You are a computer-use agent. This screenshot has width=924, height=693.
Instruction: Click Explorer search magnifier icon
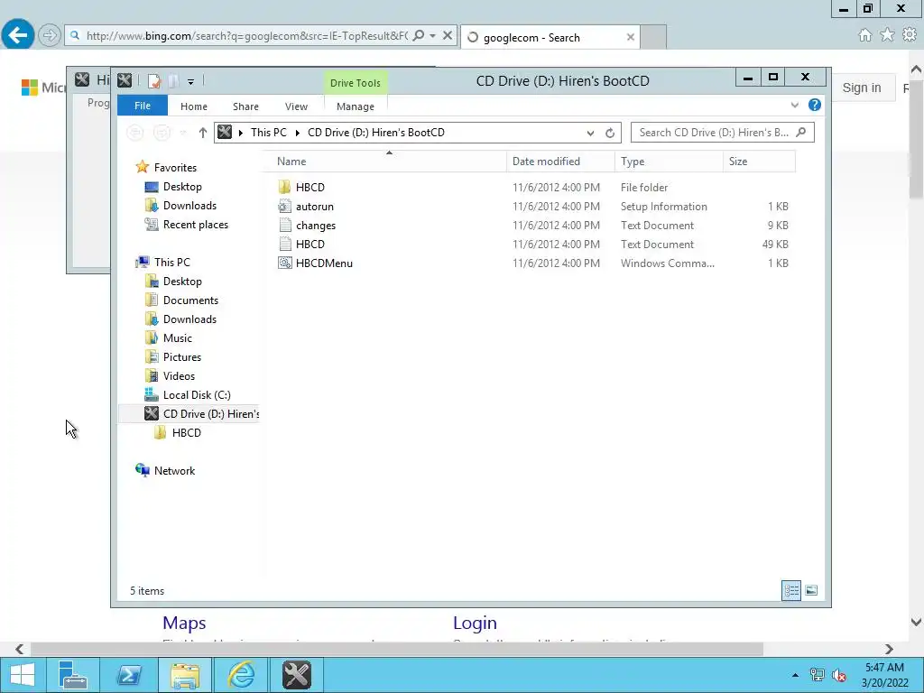tap(801, 133)
